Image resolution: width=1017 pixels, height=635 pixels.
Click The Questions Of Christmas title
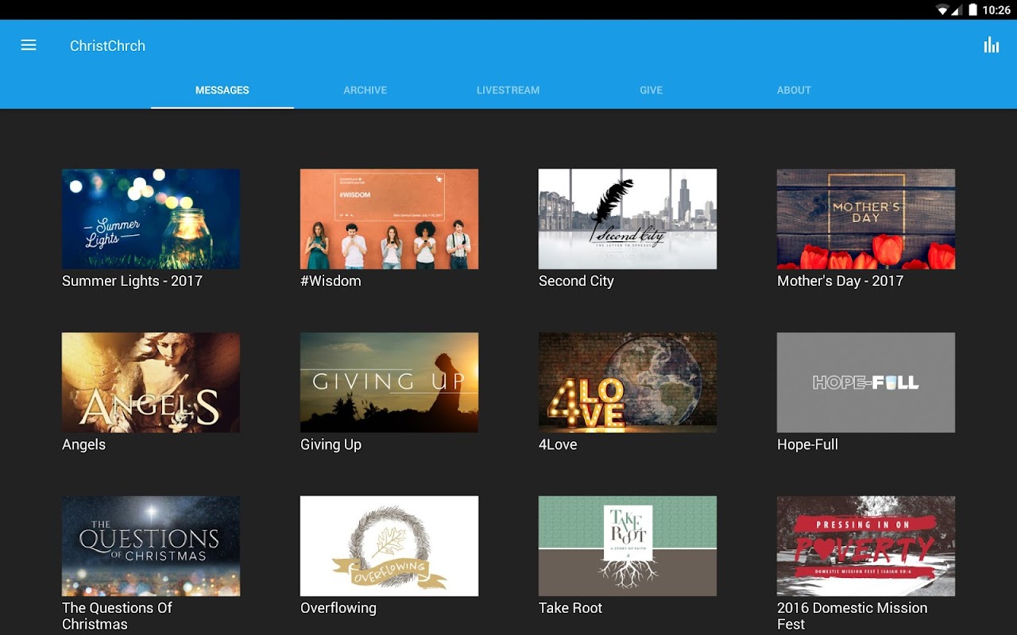[x=117, y=616]
